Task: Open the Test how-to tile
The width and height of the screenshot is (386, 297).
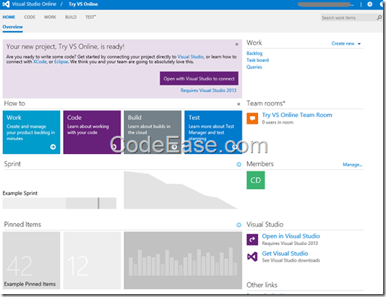Action: [213, 132]
